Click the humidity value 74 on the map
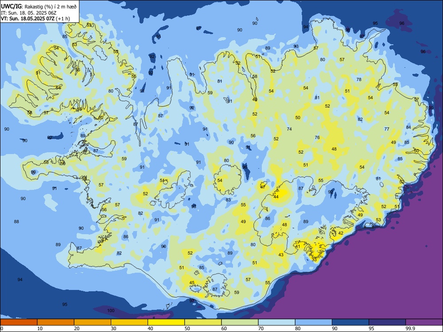The width and height of the screenshot is (443, 332). click(289, 129)
